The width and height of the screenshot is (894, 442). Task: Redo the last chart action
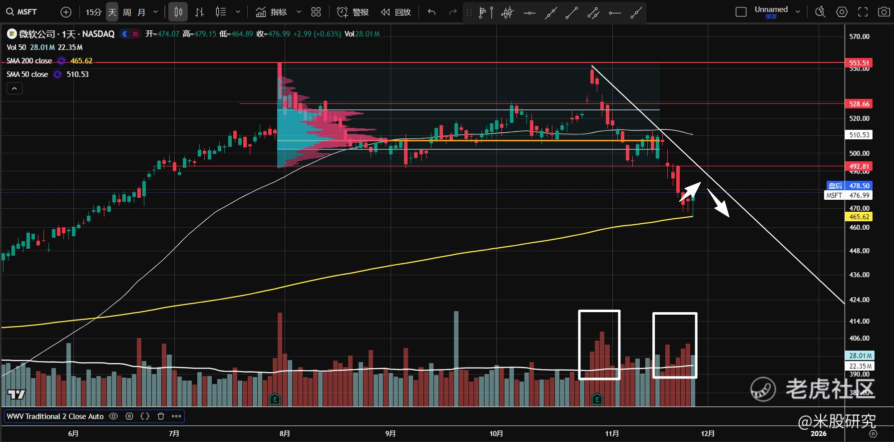pyautogui.click(x=453, y=12)
